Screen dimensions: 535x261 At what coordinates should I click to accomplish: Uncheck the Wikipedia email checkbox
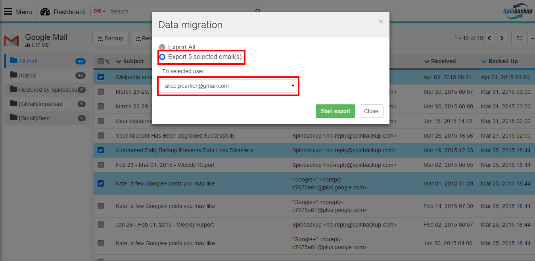pyautogui.click(x=101, y=77)
